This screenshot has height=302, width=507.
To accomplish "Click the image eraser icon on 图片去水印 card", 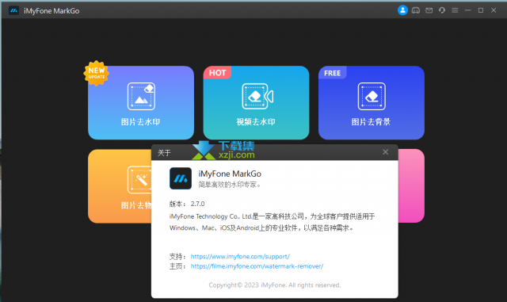I will [141, 96].
